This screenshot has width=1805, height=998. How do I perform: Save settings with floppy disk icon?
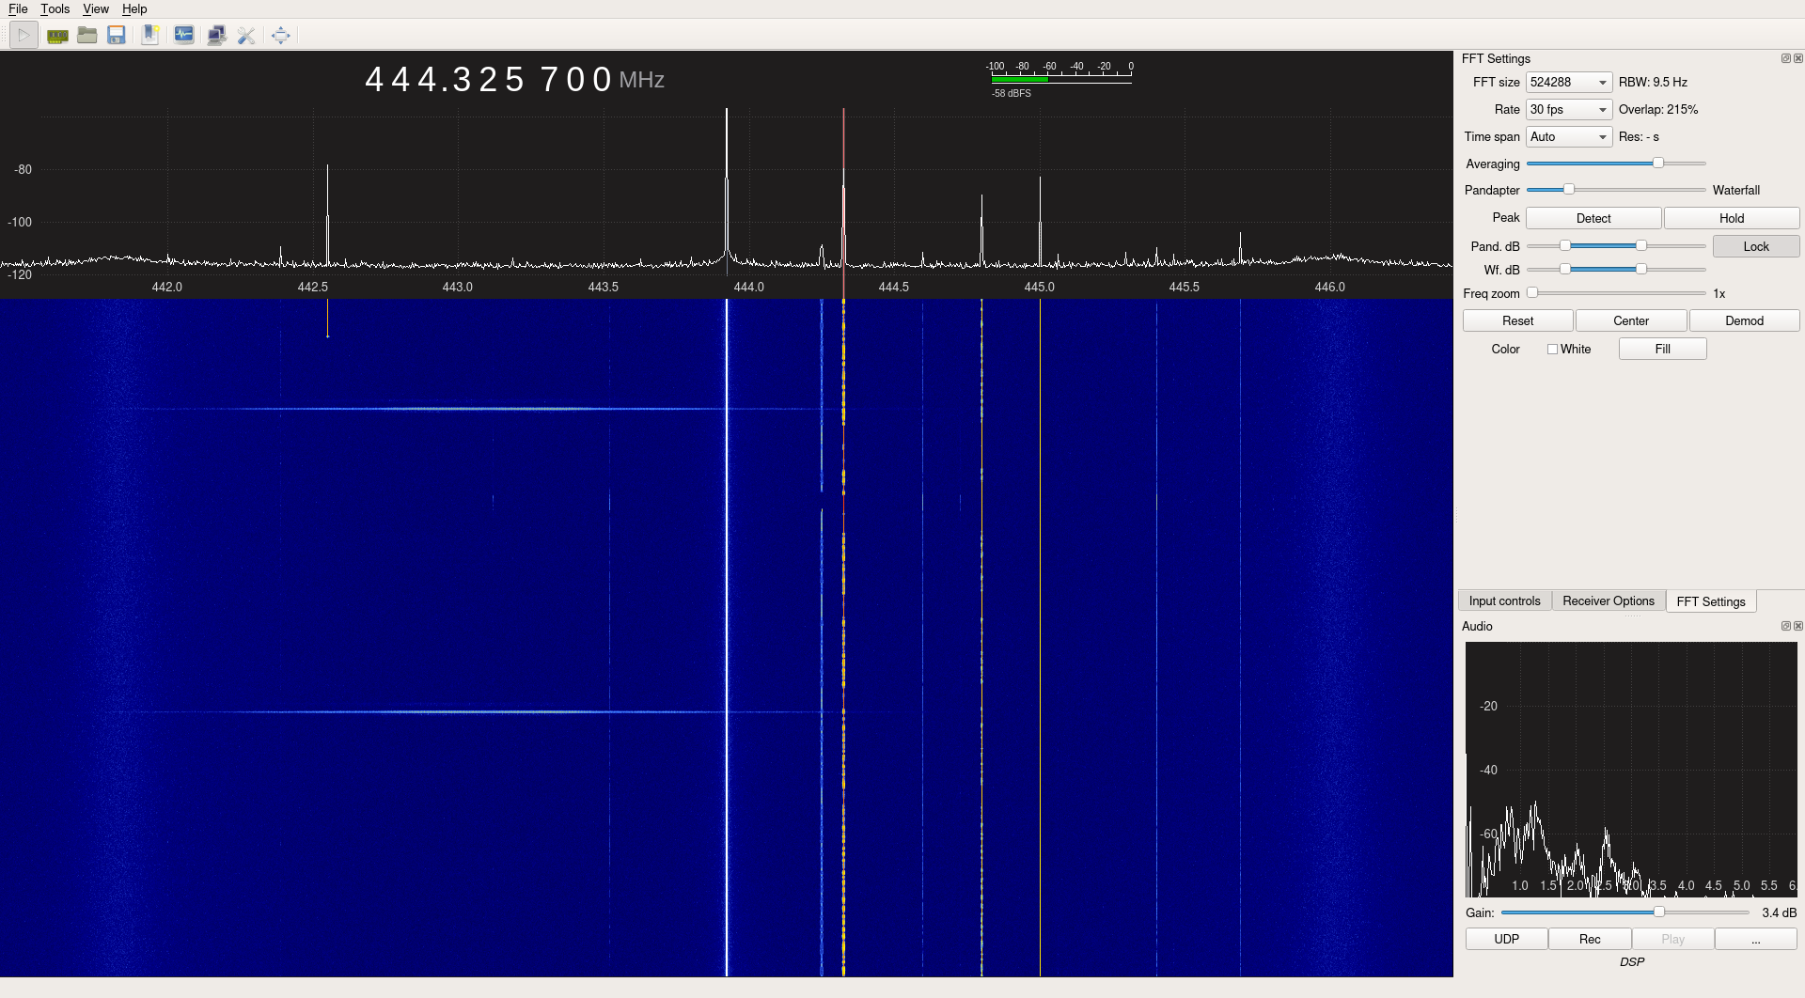(x=117, y=36)
